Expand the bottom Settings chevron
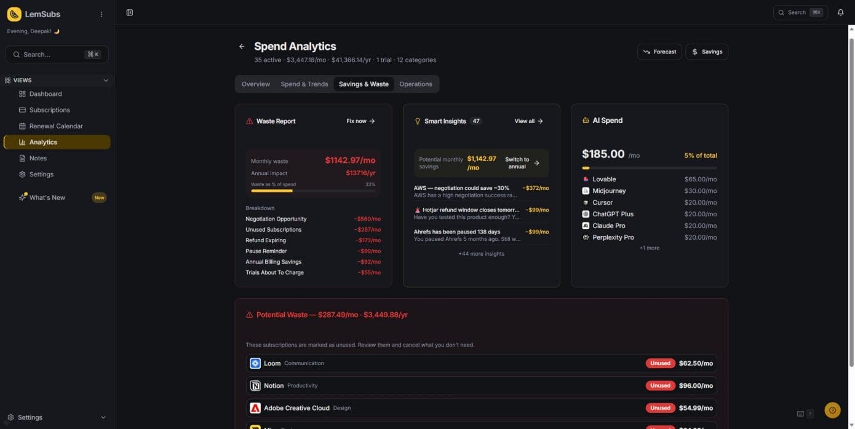The width and height of the screenshot is (855, 429). [103, 417]
